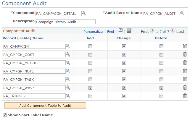Edit the RA_TRIGGER record name field
The height and width of the screenshot is (118, 190).
[34, 96]
